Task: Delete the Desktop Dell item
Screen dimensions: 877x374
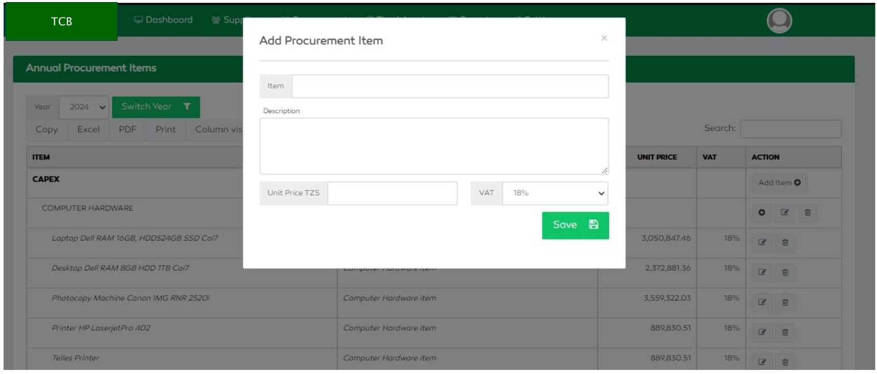Action: point(785,272)
